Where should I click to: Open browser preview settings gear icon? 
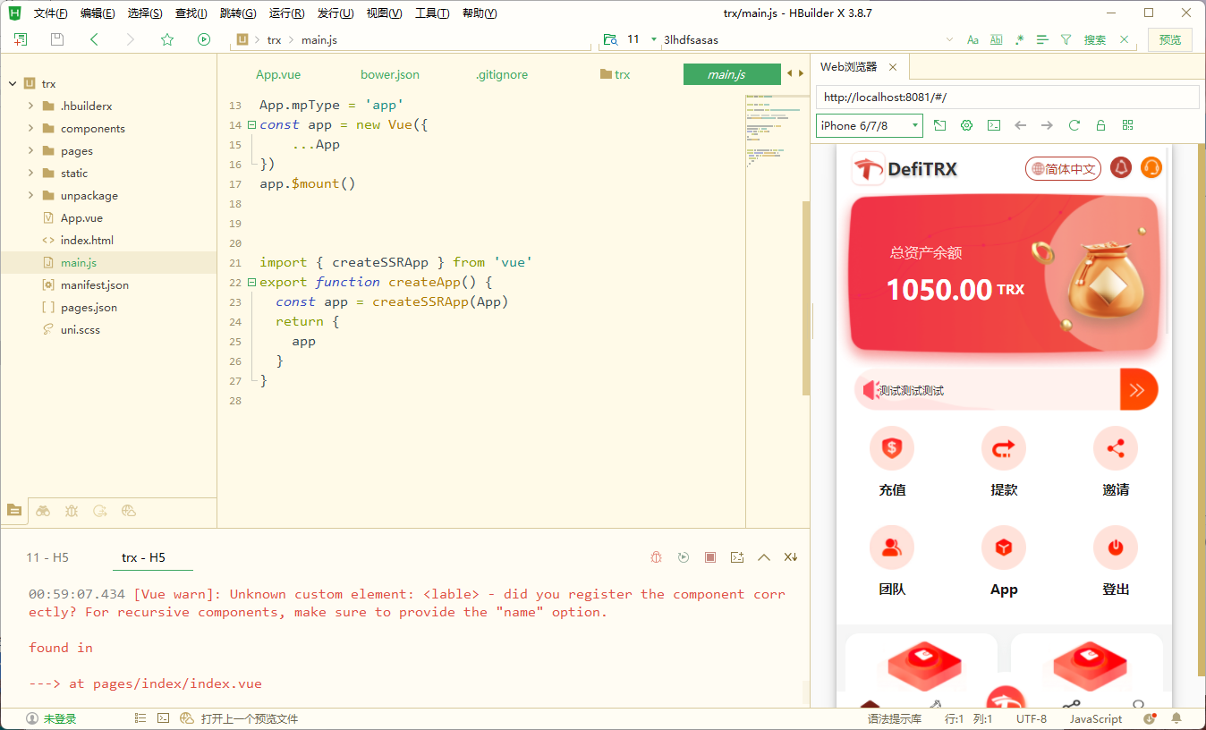point(966,125)
